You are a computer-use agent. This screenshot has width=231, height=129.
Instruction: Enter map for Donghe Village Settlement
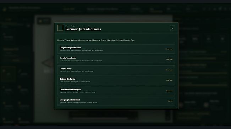click(x=169, y=49)
